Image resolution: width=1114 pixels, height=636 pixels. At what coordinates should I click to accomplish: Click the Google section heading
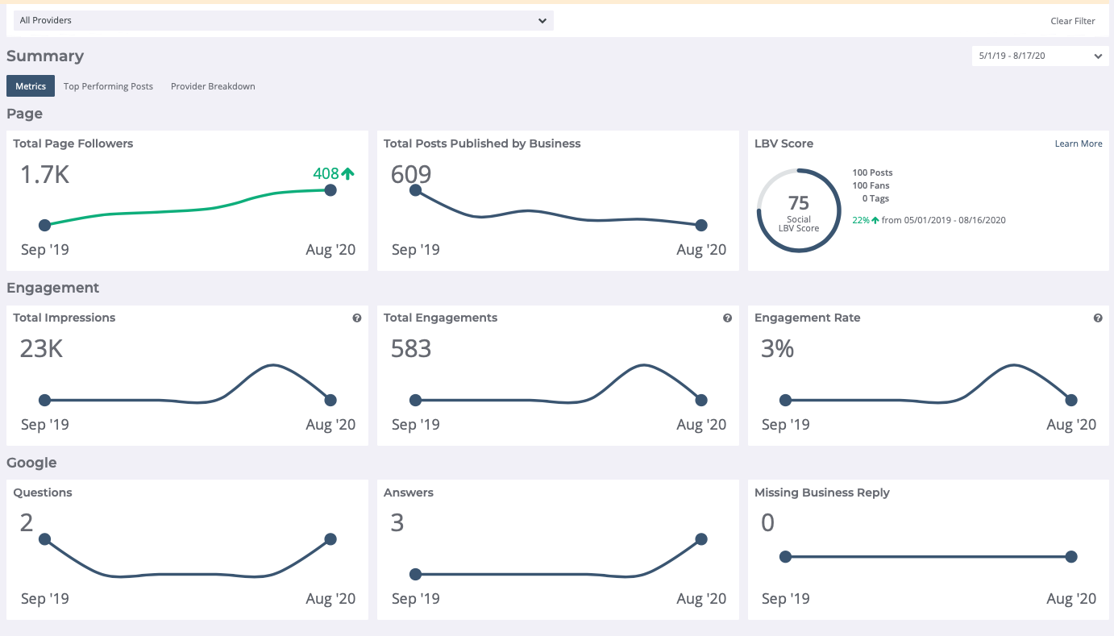(31, 463)
